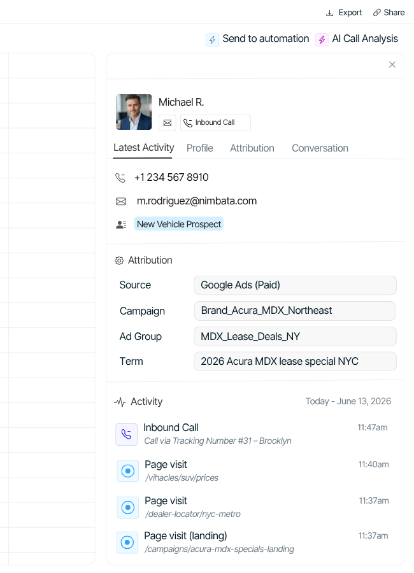
Task: Switch to the Attribution tab
Action: pyautogui.click(x=252, y=148)
